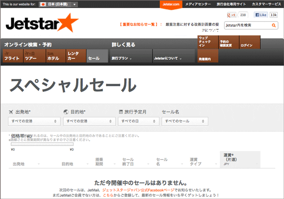Click the search magnifier icon

coord(273,25)
